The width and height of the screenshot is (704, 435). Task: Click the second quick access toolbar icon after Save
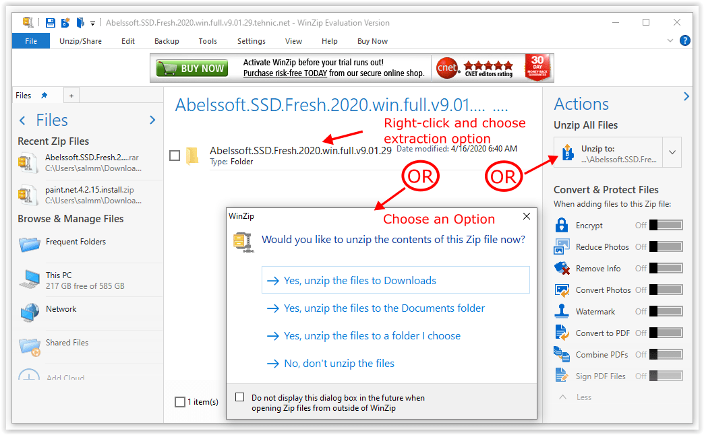[x=65, y=22]
